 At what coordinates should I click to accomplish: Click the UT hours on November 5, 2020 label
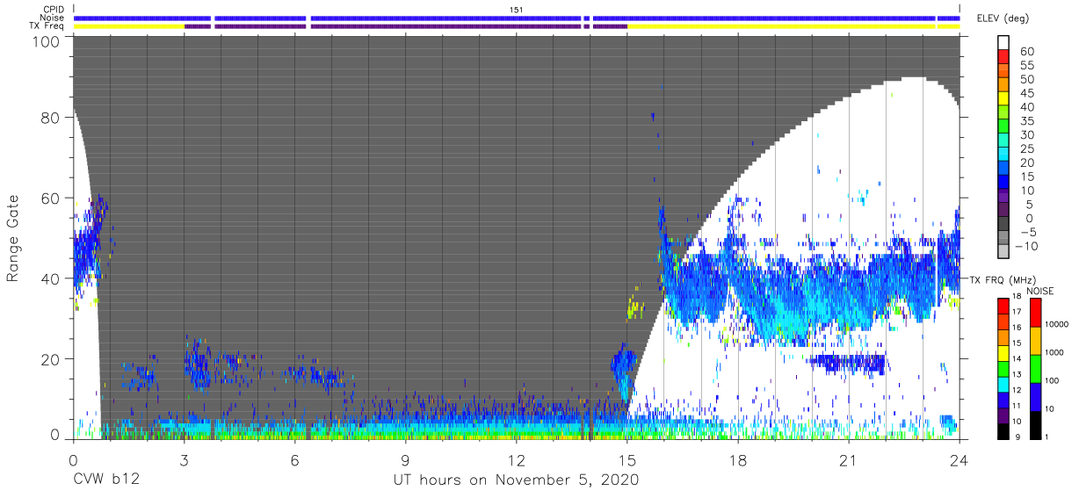[x=517, y=480]
